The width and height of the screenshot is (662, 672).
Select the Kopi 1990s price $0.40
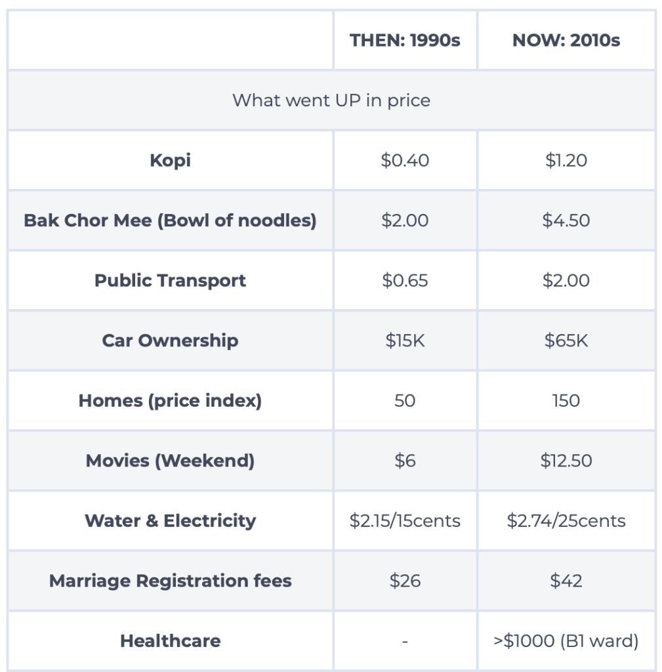405,160
